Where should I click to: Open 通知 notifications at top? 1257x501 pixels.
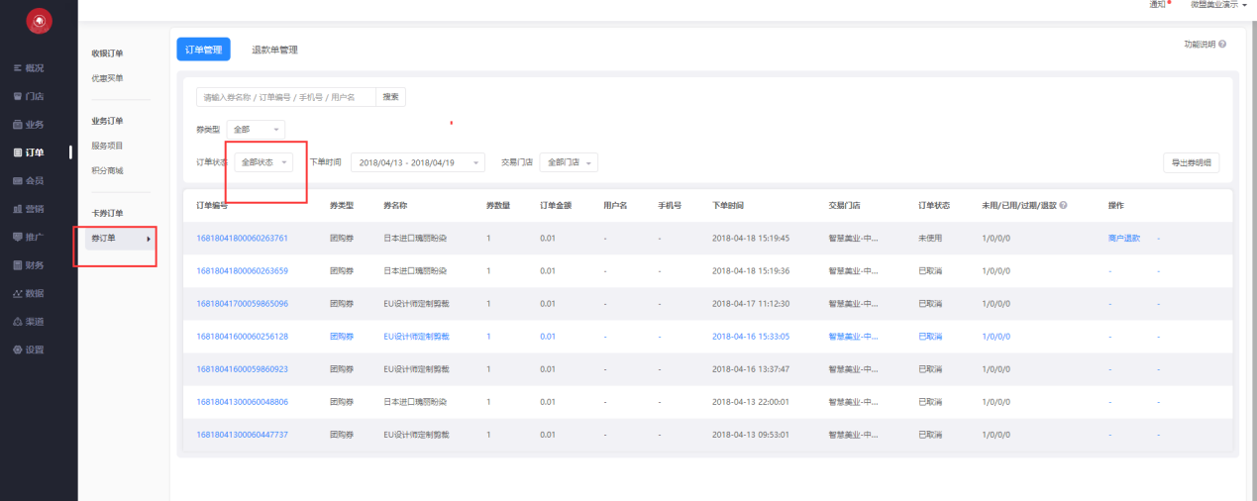pyautogui.click(x=1158, y=5)
